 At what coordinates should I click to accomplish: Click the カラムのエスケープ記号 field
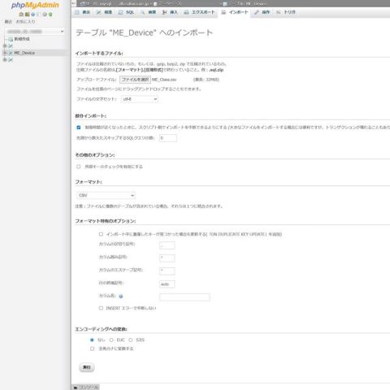(x=167, y=271)
